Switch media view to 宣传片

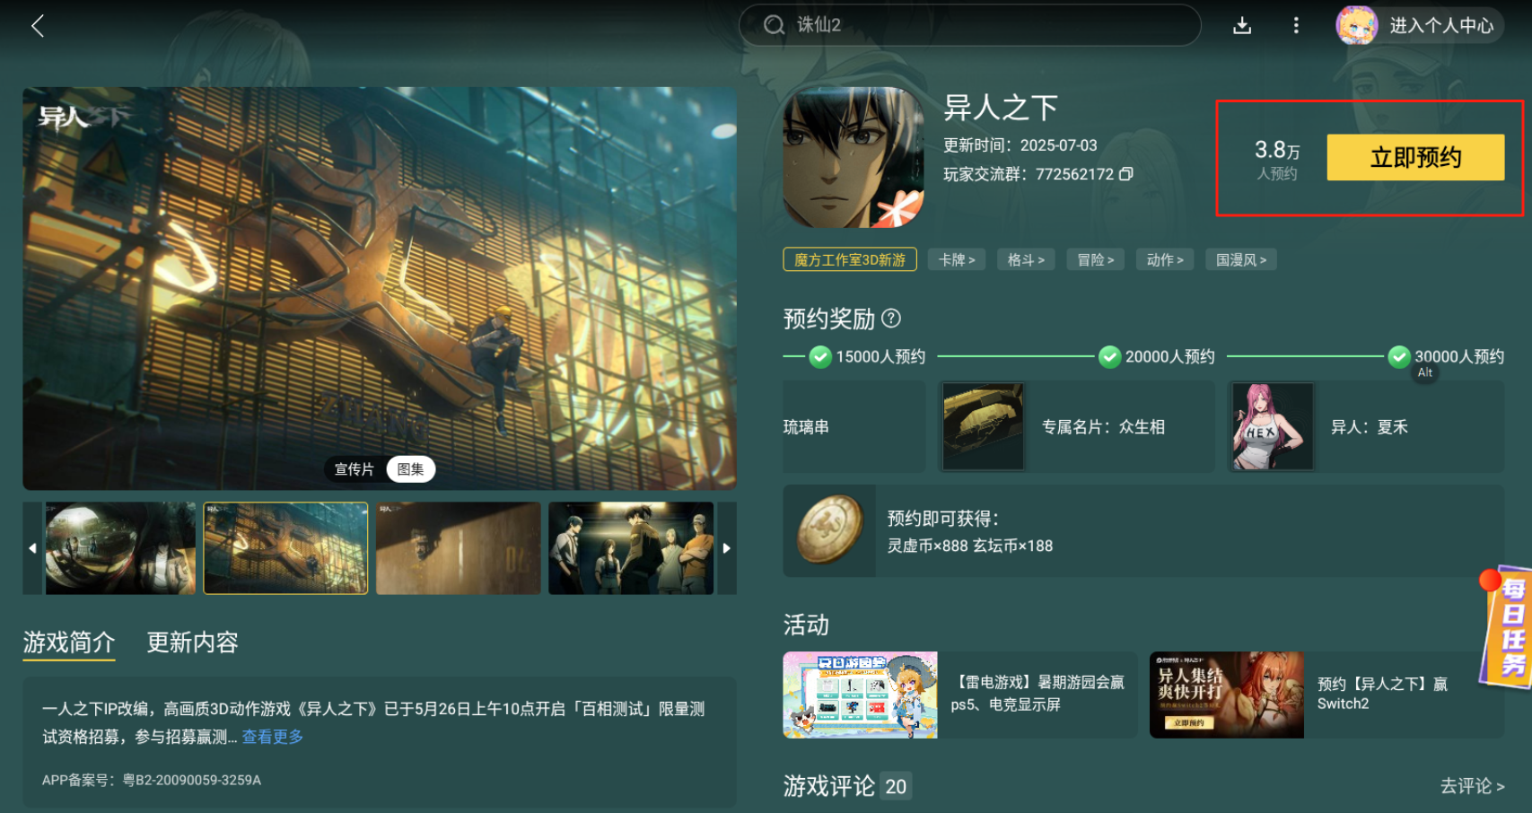coord(355,469)
